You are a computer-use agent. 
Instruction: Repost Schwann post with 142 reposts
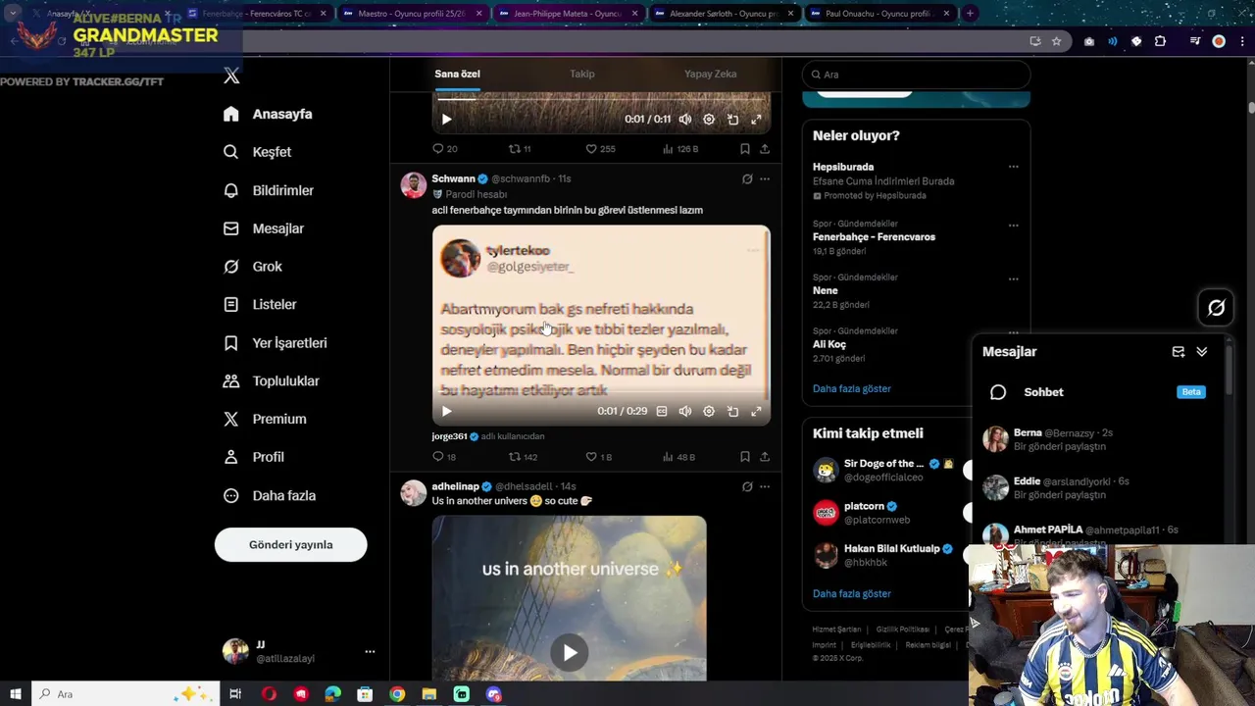coord(523,457)
